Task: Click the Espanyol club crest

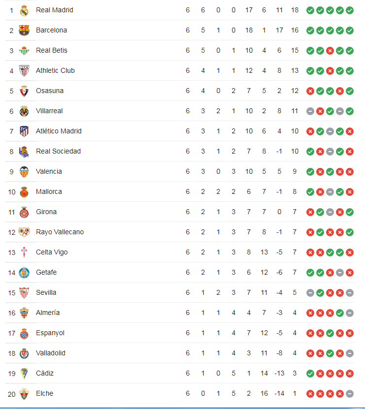Action: (x=24, y=333)
